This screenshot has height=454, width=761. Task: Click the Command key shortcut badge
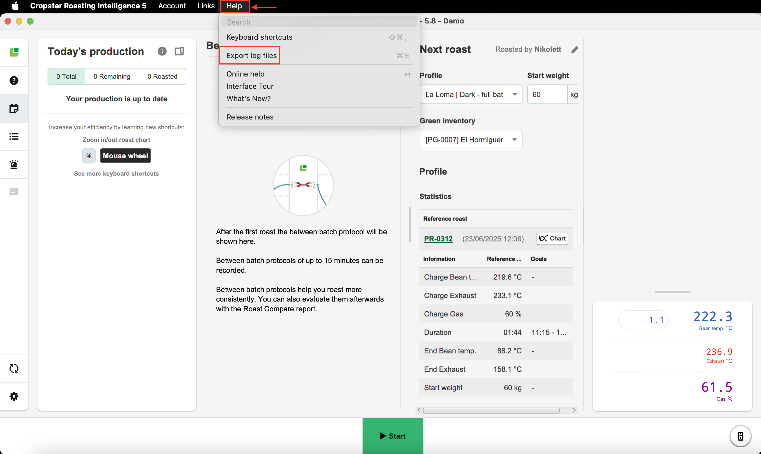(x=89, y=156)
